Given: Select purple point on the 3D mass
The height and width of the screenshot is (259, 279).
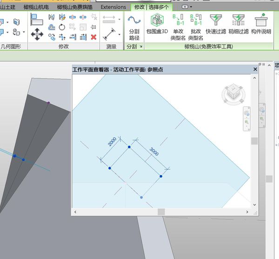Looking at the screenshot, I should tap(48, 103).
